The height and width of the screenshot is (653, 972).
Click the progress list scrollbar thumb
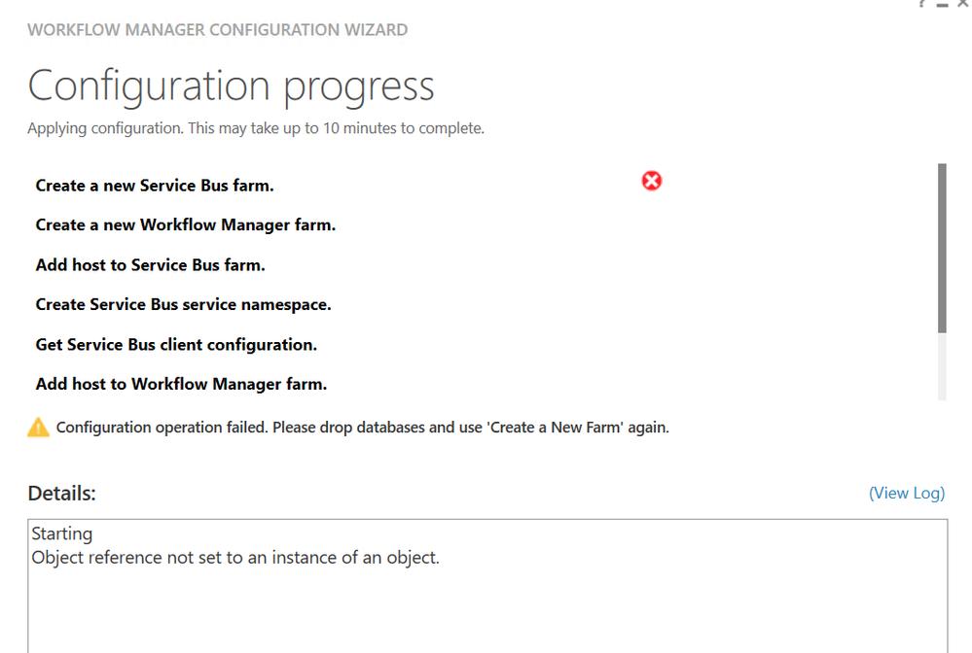click(x=942, y=248)
